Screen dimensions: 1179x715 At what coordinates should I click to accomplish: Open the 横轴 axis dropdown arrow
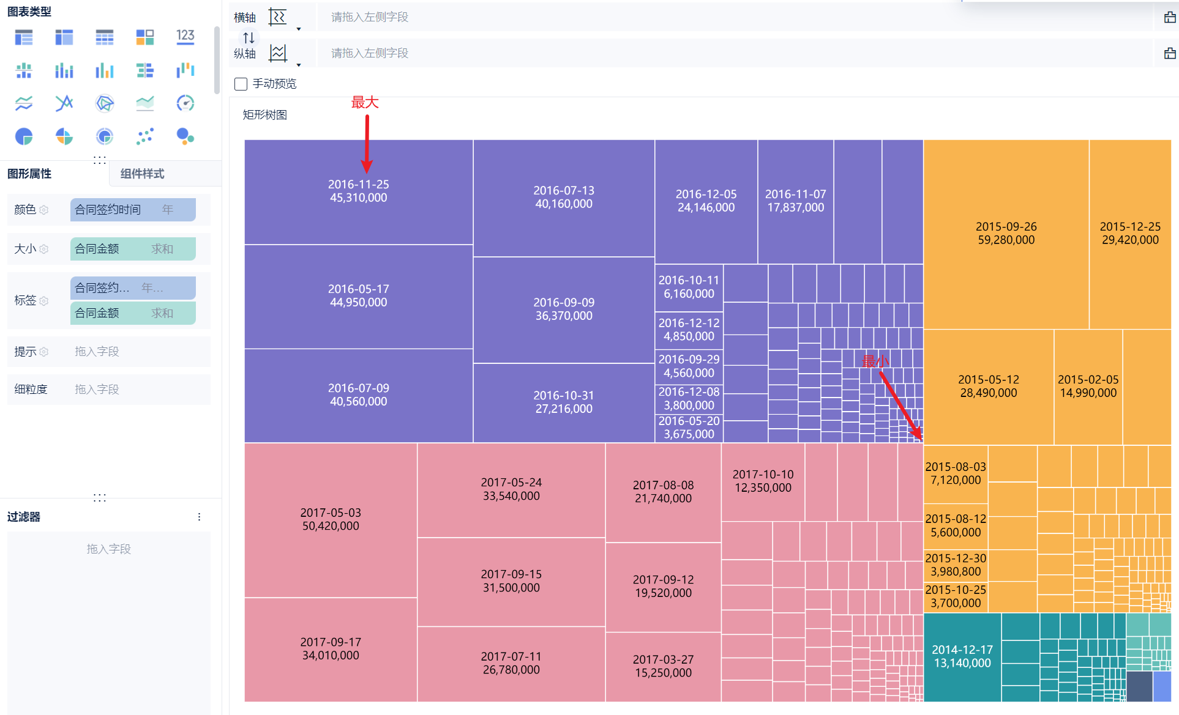point(299,29)
